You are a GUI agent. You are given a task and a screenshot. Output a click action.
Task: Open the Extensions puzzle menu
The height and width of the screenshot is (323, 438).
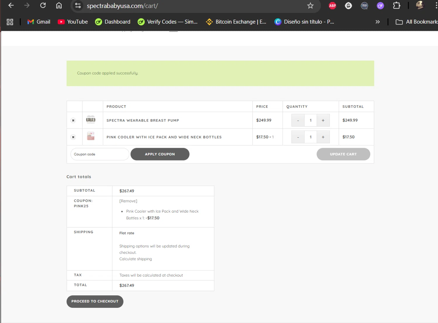pos(397,6)
